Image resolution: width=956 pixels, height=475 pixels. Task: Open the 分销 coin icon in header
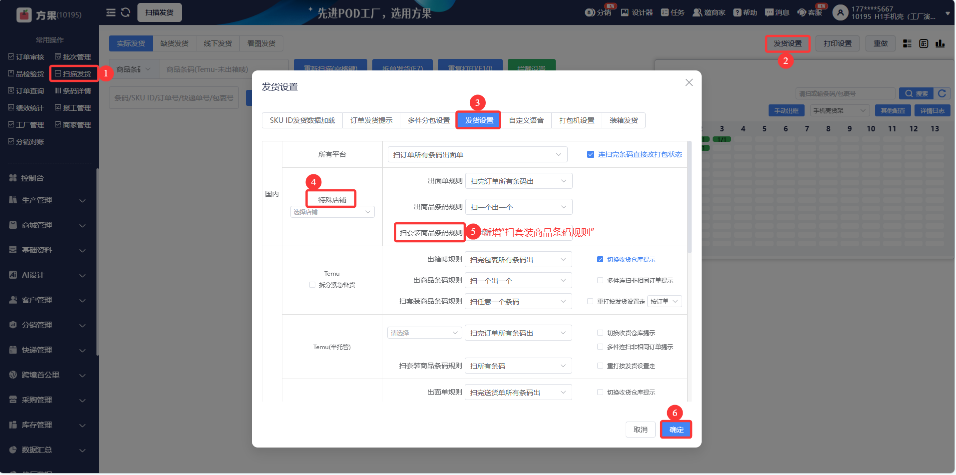(x=590, y=12)
